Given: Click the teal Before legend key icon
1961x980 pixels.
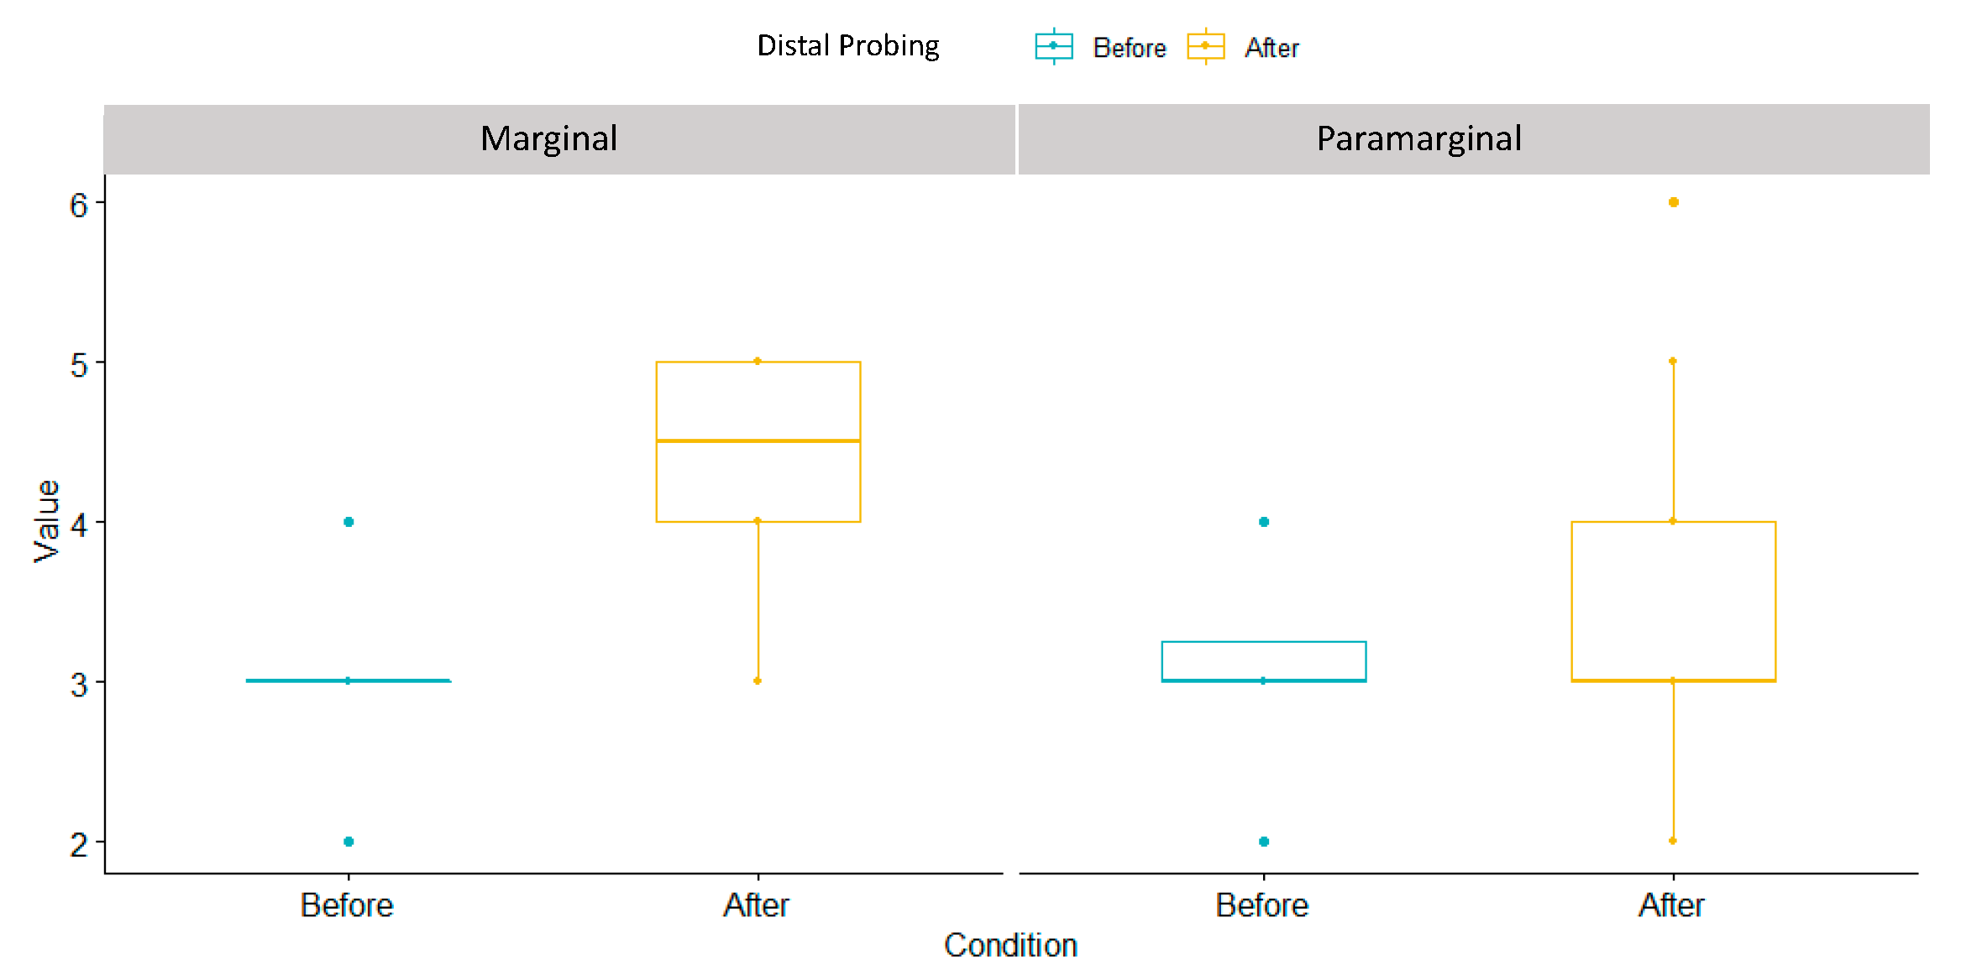Looking at the screenshot, I should [x=1053, y=46].
